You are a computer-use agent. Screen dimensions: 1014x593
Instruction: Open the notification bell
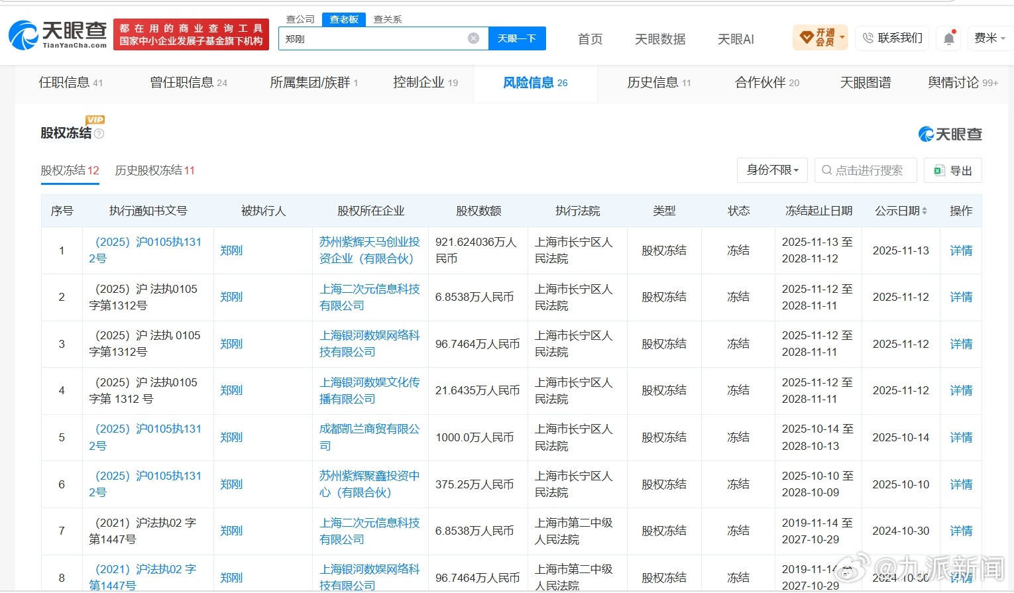point(949,38)
